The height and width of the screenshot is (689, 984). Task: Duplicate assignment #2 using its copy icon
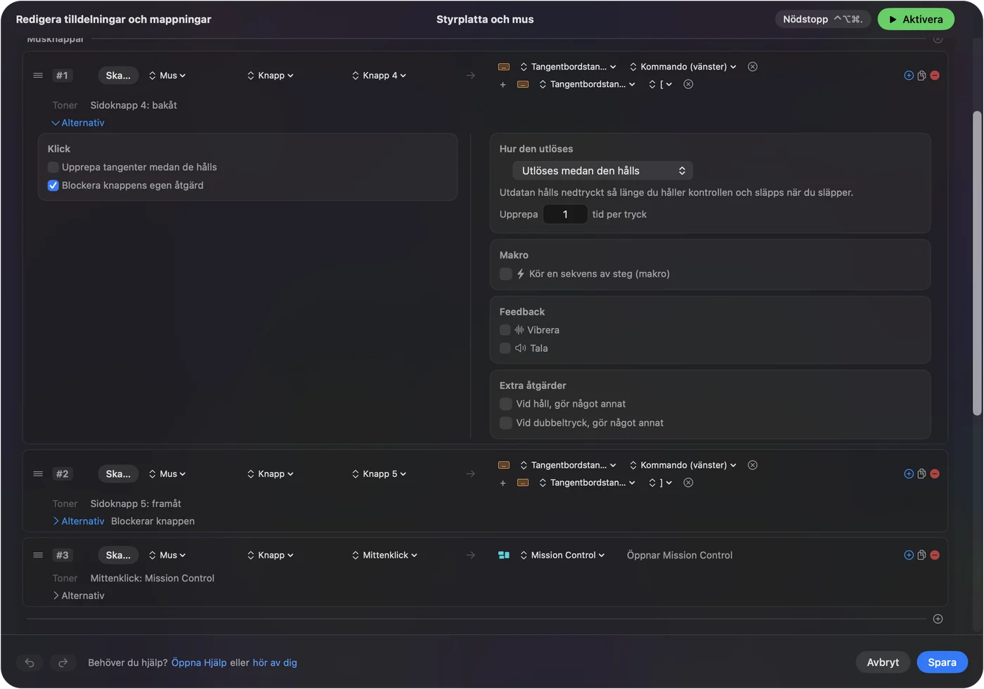tap(921, 474)
